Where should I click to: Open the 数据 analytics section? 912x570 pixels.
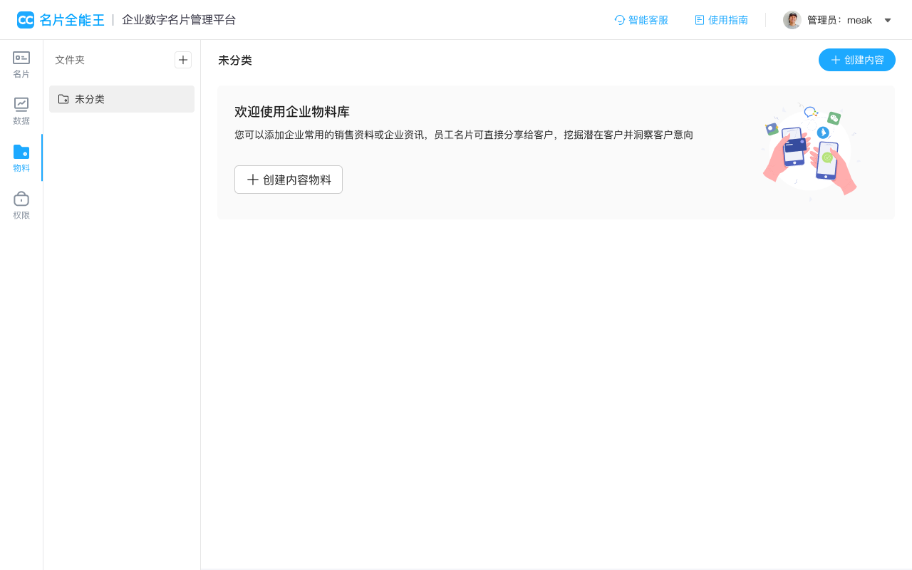click(21, 112)
